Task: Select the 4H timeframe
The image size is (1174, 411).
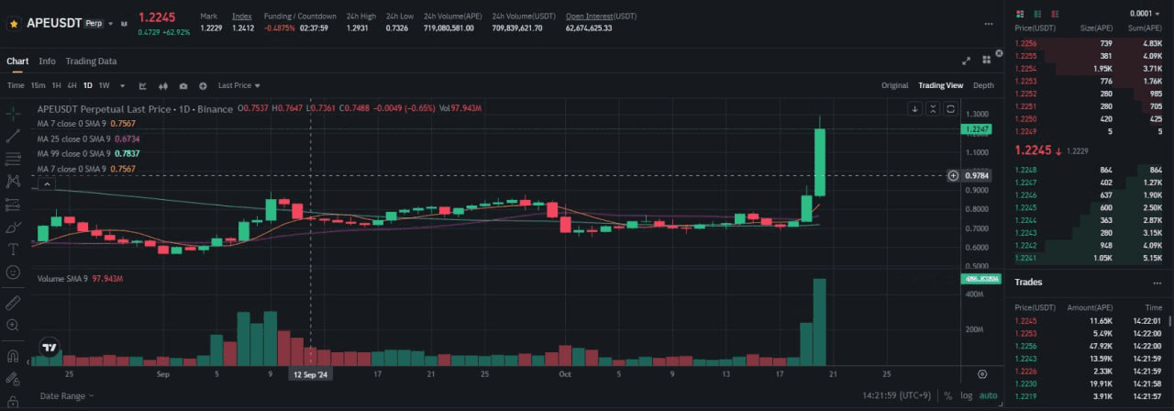Action: click(x=72, y=85)
